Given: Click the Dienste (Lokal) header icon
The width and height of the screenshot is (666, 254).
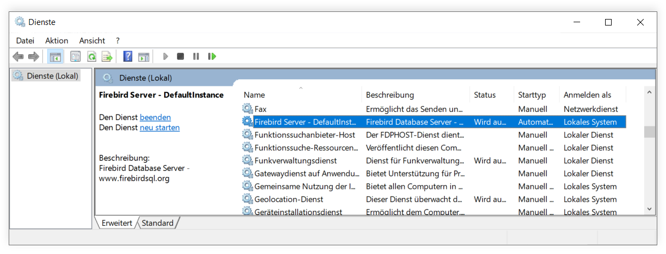Looking at the screenshot, I should (x=108, y=78).
